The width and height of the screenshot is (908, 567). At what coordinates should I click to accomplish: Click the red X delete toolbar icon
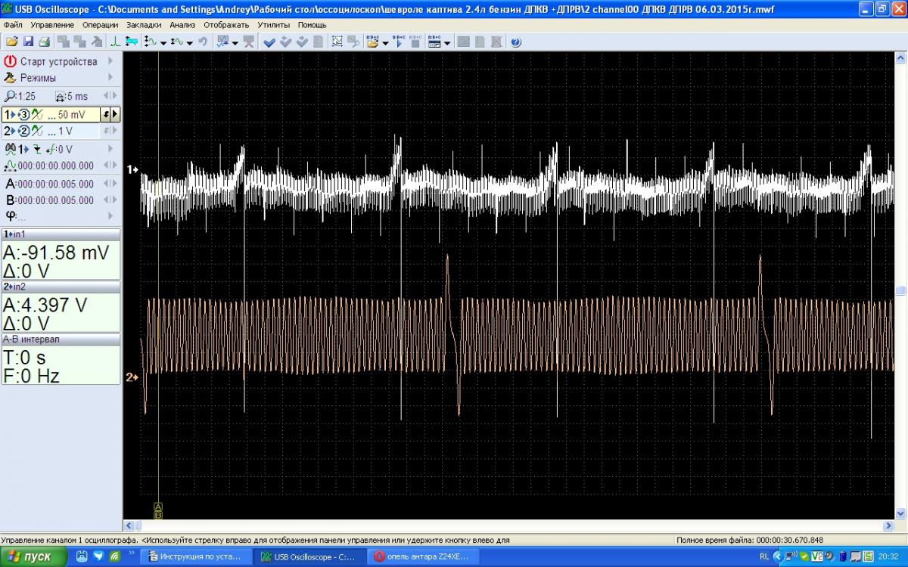pos(250,42)
